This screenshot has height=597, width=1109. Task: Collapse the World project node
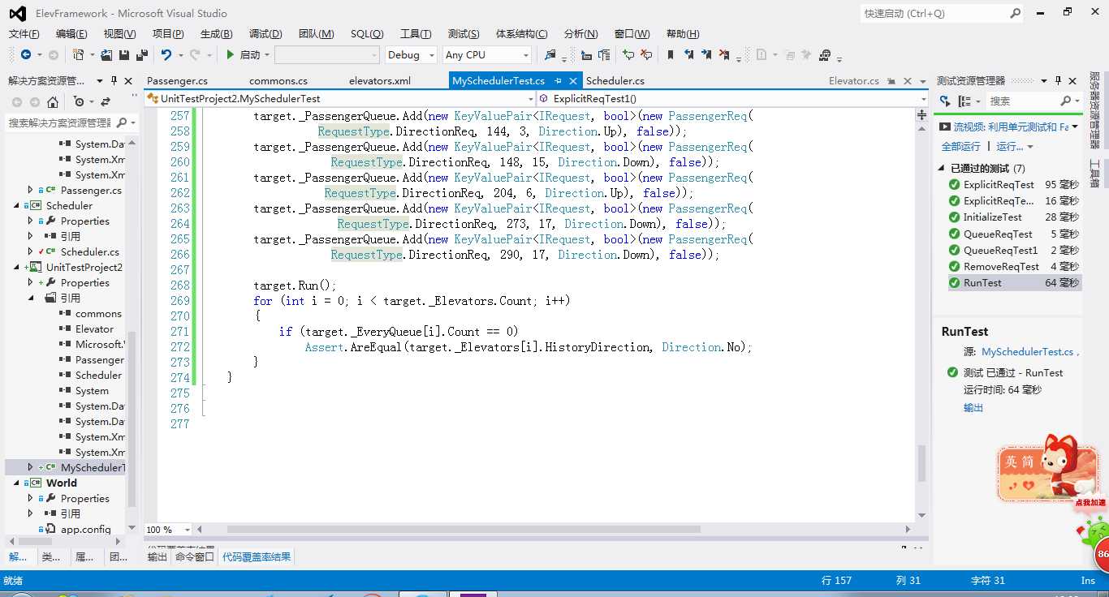(x=16, y=483)
